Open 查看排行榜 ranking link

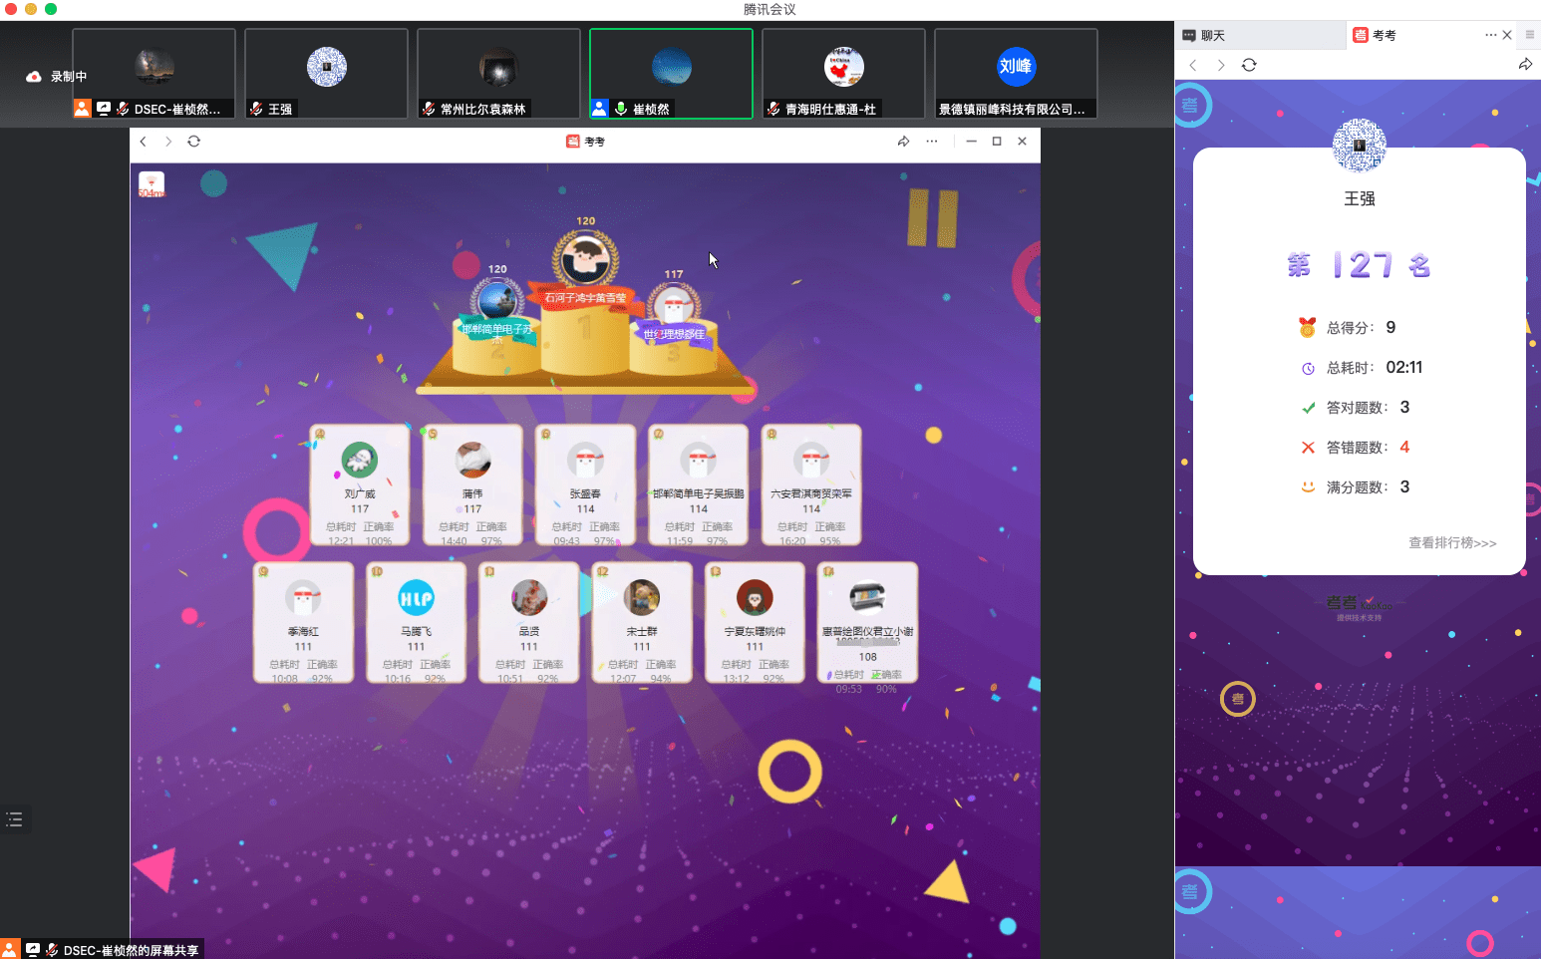[x=1452, y=543]
